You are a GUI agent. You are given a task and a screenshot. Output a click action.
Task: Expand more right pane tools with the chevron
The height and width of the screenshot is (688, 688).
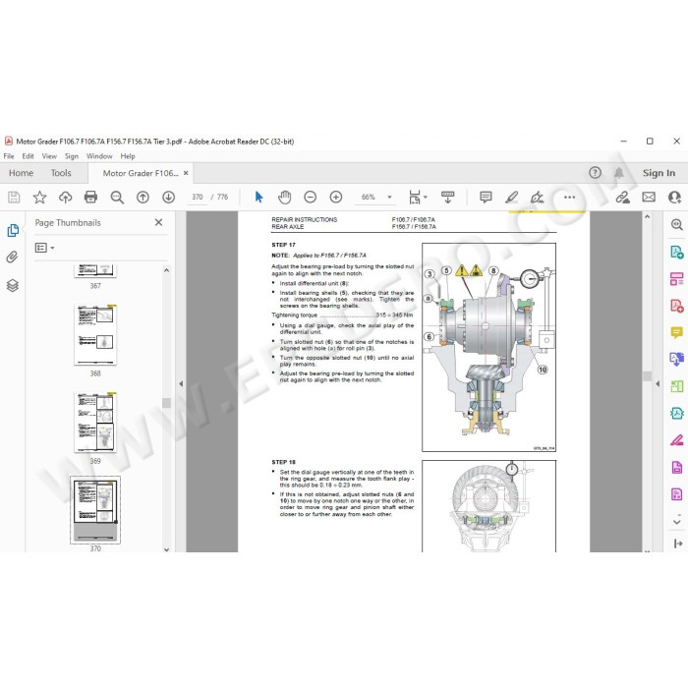[676, 522]
